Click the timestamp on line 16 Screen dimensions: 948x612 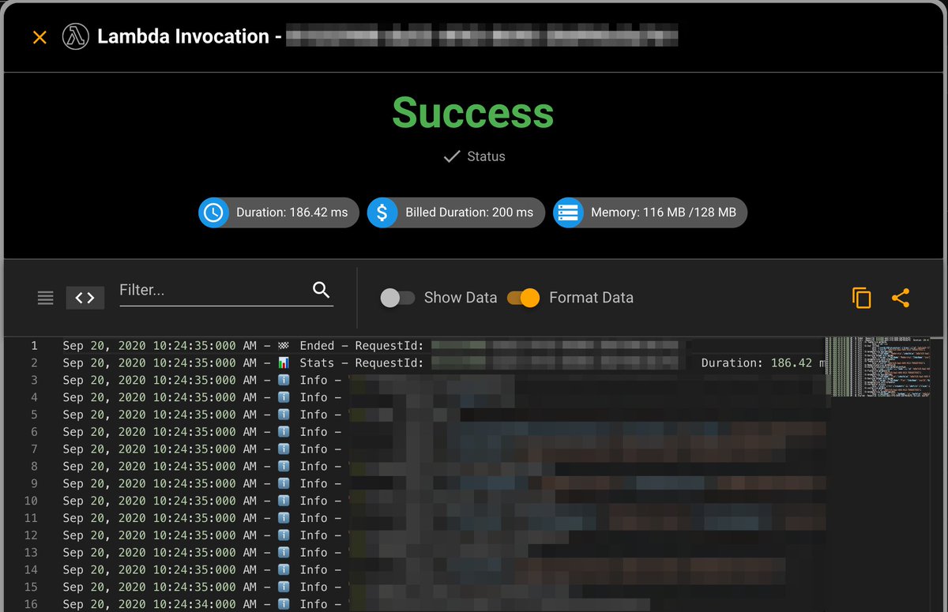pos(160,604)
